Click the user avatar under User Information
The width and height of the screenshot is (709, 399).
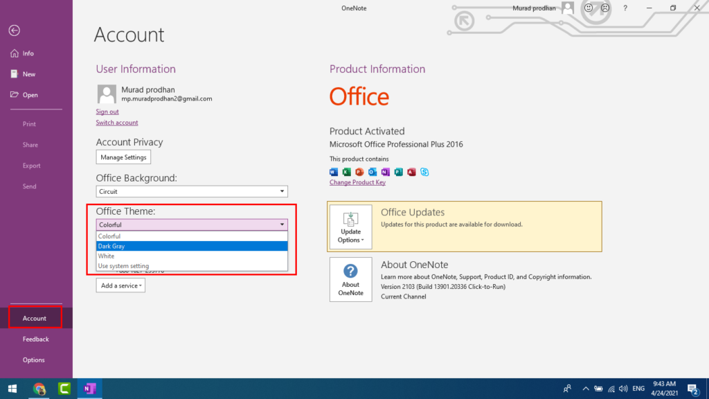click(x=107, y=94)
